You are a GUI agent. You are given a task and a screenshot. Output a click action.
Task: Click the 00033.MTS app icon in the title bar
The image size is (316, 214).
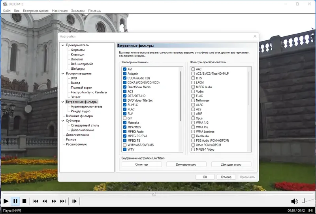click(5, 4)
